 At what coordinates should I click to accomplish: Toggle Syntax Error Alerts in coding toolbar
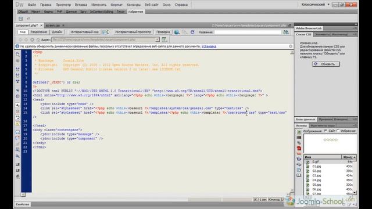(x=18, y=124)
